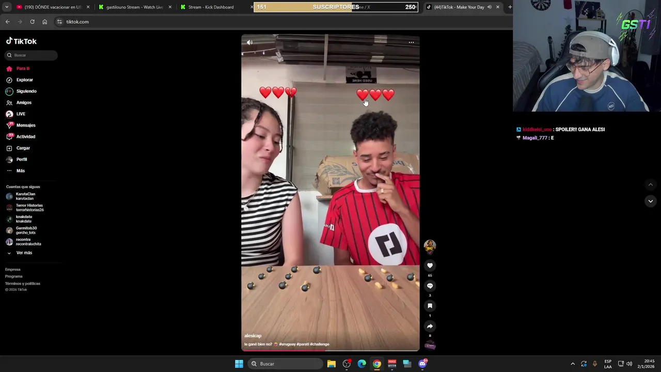Open video comments bubble icon

(430, 286)
